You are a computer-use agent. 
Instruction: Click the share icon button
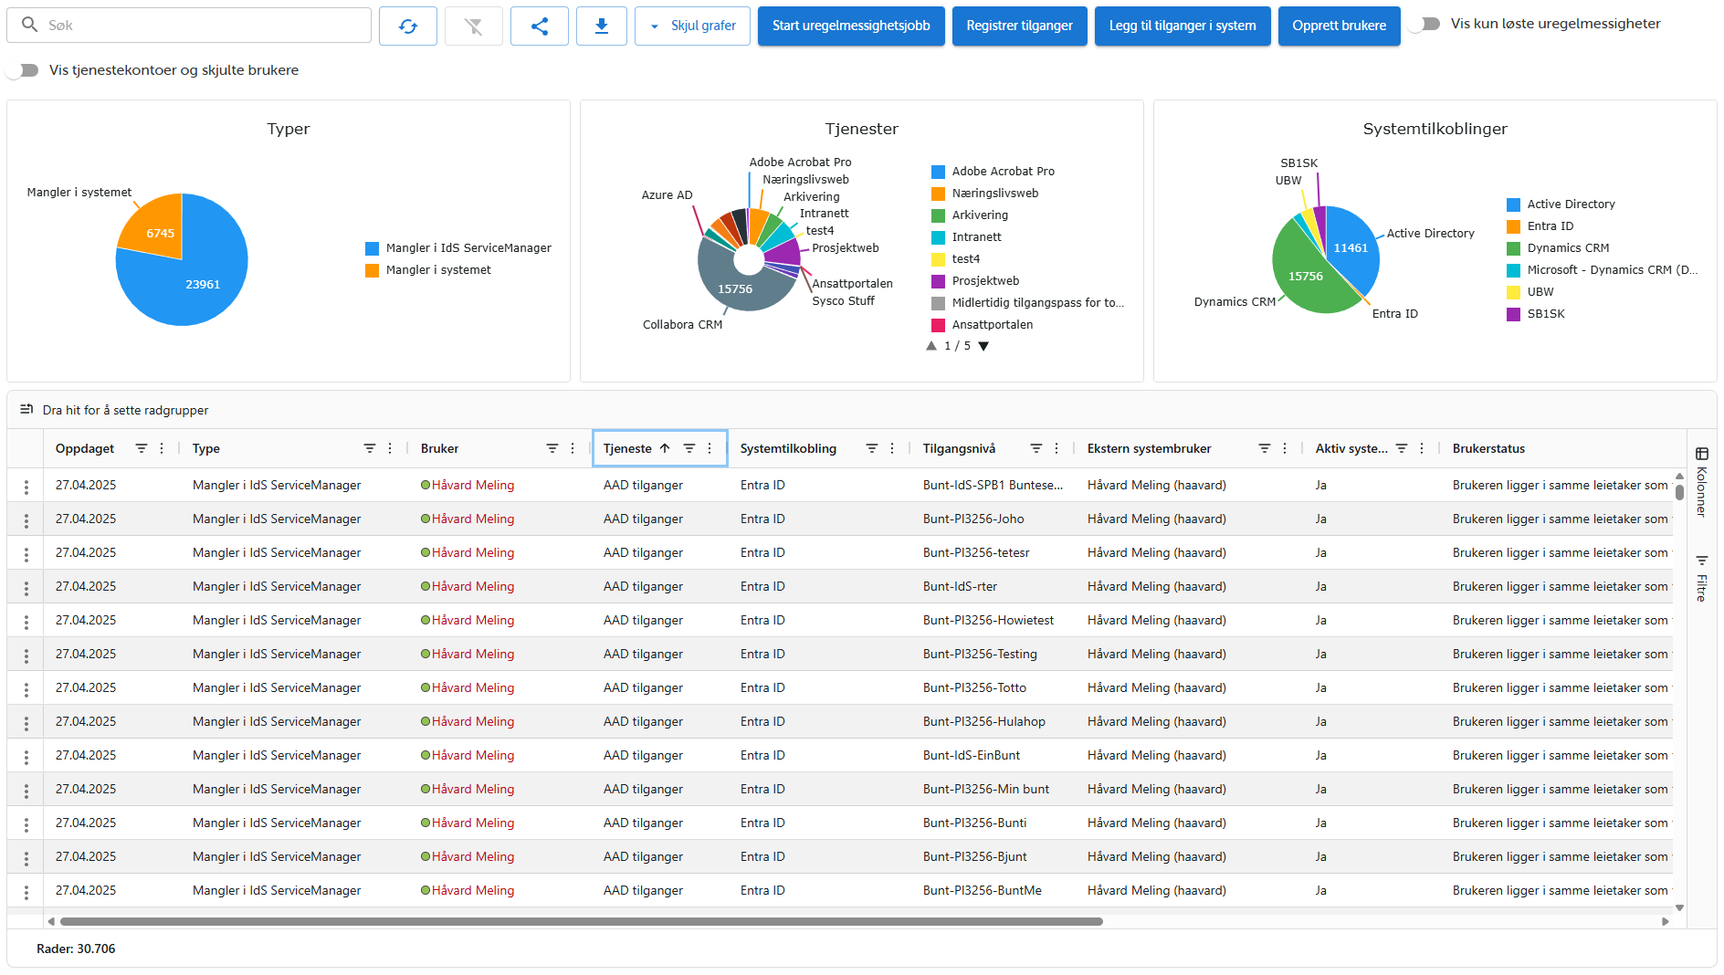pos(539,26)
